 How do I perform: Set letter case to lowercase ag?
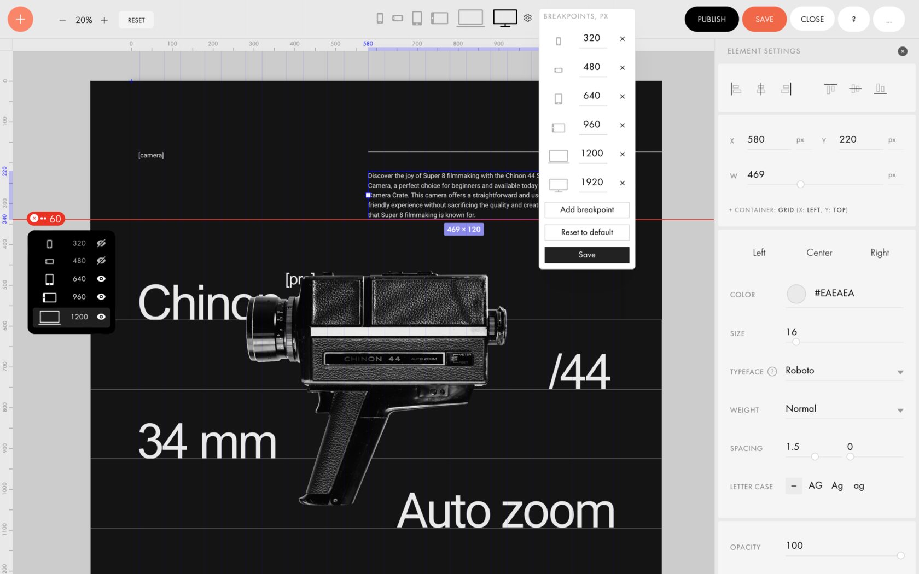[x=859, y=486]
